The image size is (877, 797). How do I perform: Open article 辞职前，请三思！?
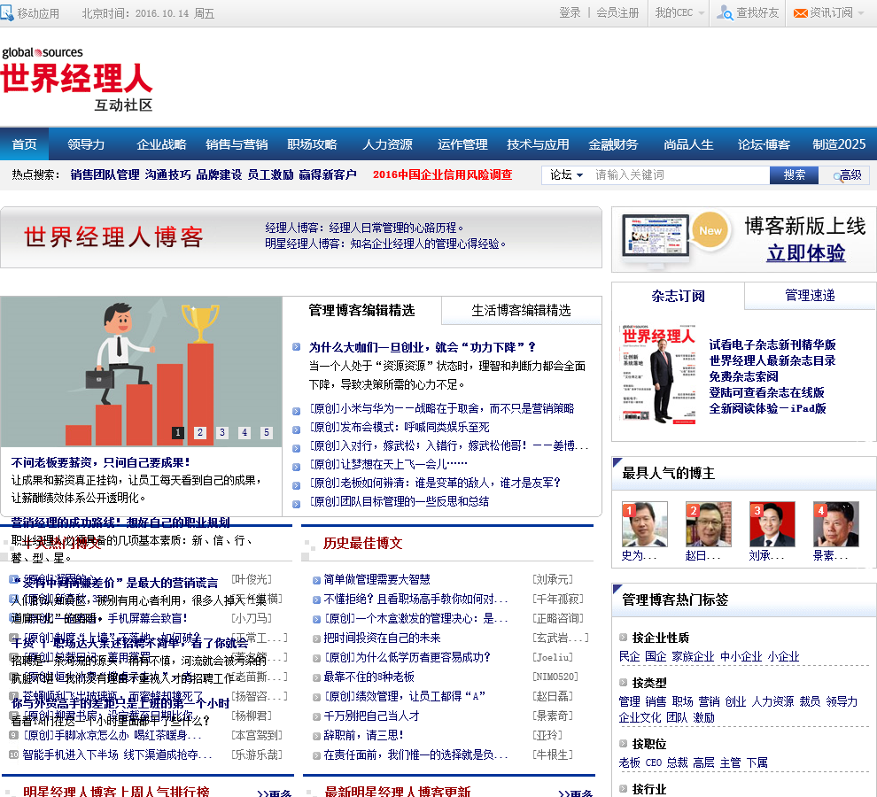click(x=363, y=735)
